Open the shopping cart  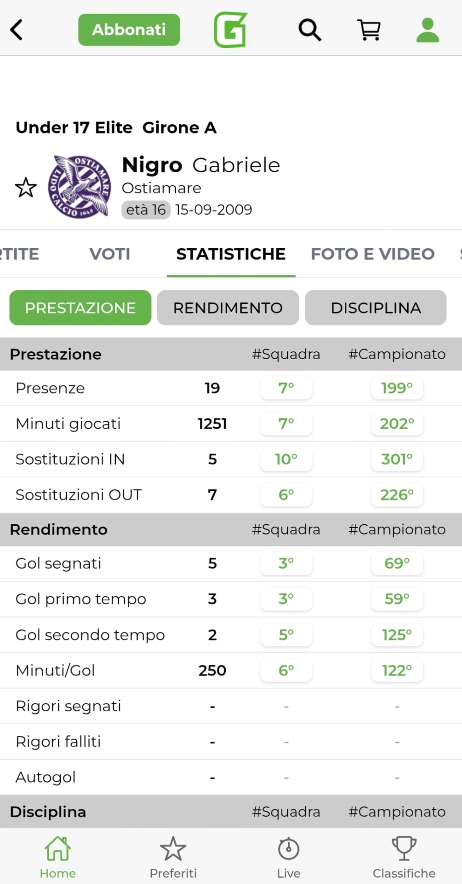point(369,30)
